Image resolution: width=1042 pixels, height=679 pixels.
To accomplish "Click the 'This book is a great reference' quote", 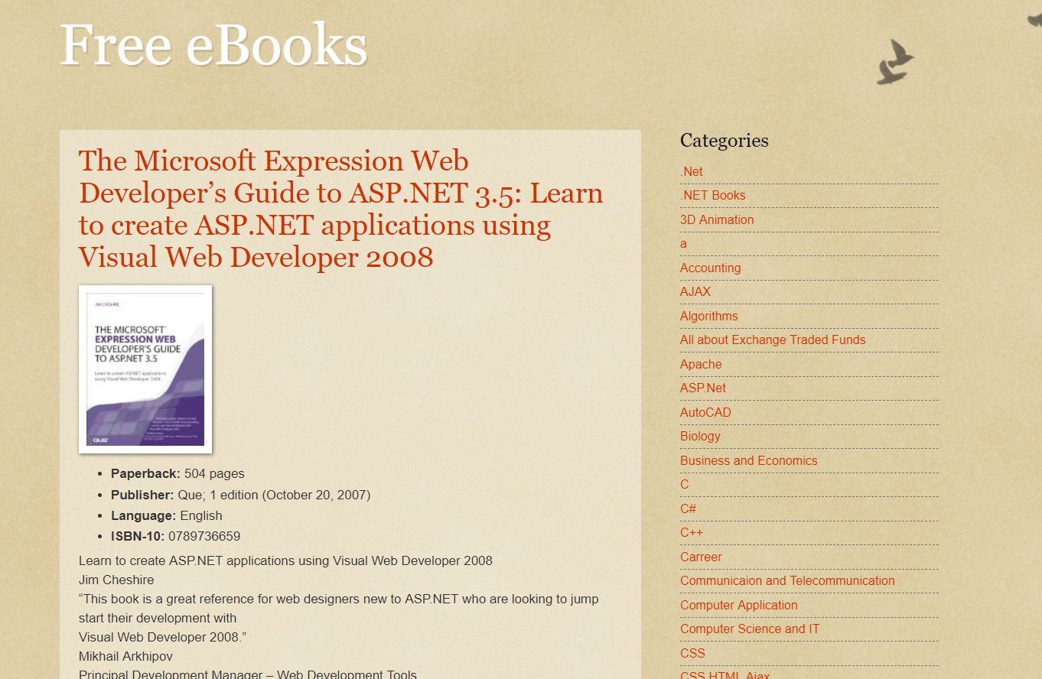I will pyautogui.click(x=339, y=608).
